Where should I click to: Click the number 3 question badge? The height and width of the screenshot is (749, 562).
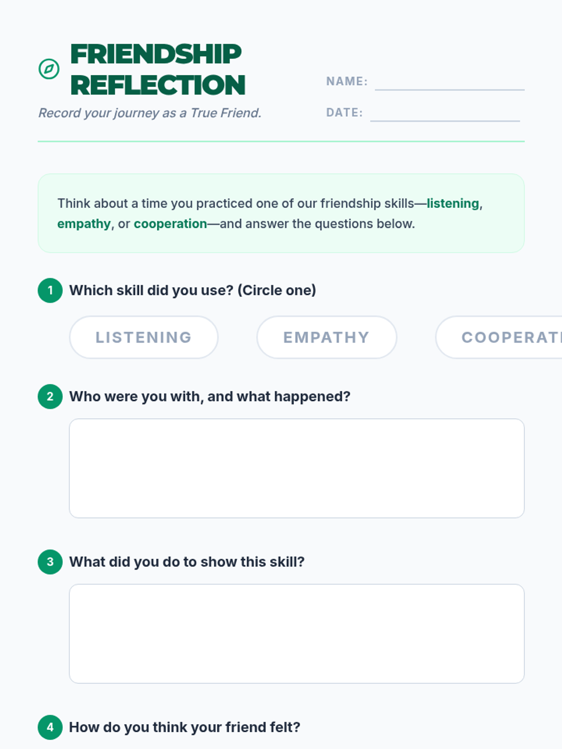pos(50,562)
